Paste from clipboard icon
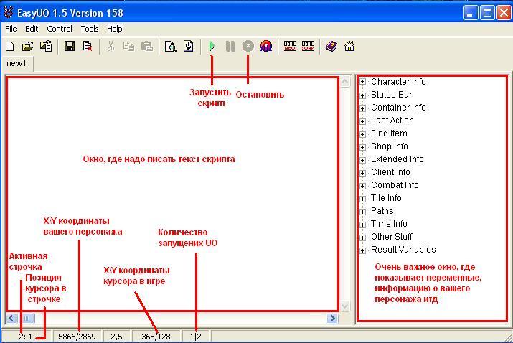 pyautogui.click(x=147, y=47)
